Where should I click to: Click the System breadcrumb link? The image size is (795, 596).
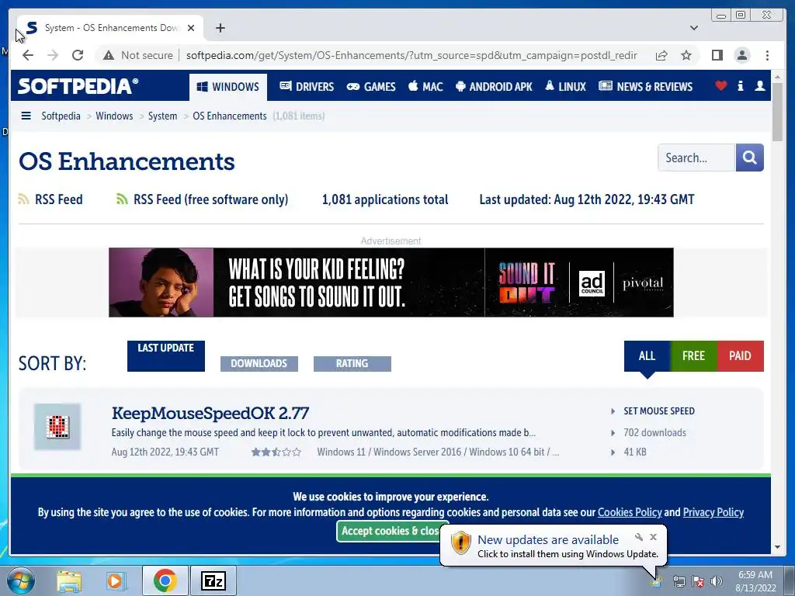162,116
